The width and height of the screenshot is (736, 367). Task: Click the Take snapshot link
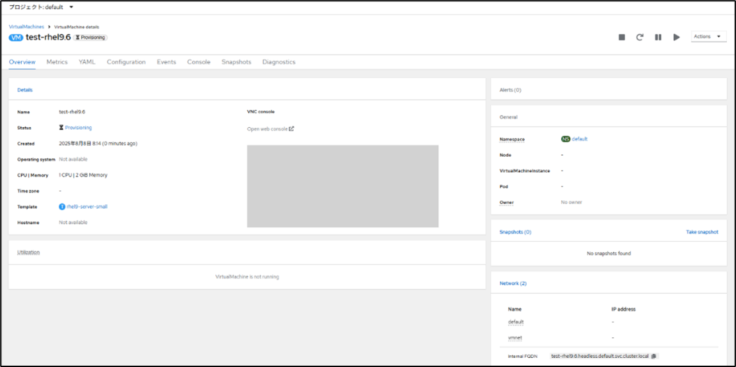coord(702,232)
